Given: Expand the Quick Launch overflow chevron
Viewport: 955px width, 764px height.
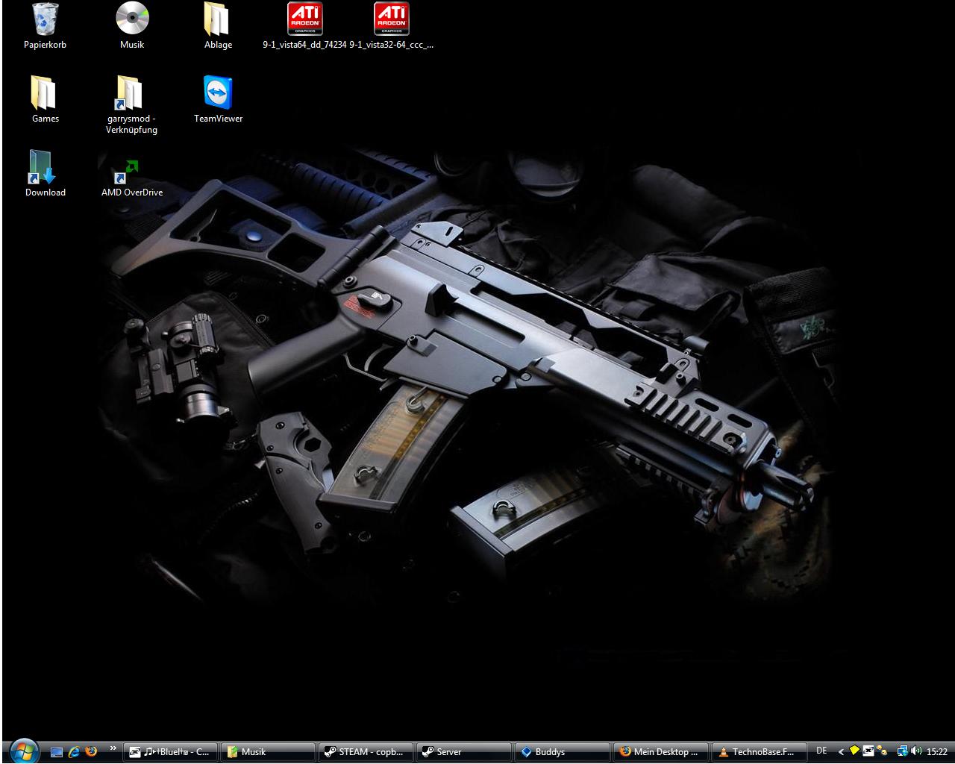Looking at the screenshot, I should pyautogui.click(x=113, y=748).
